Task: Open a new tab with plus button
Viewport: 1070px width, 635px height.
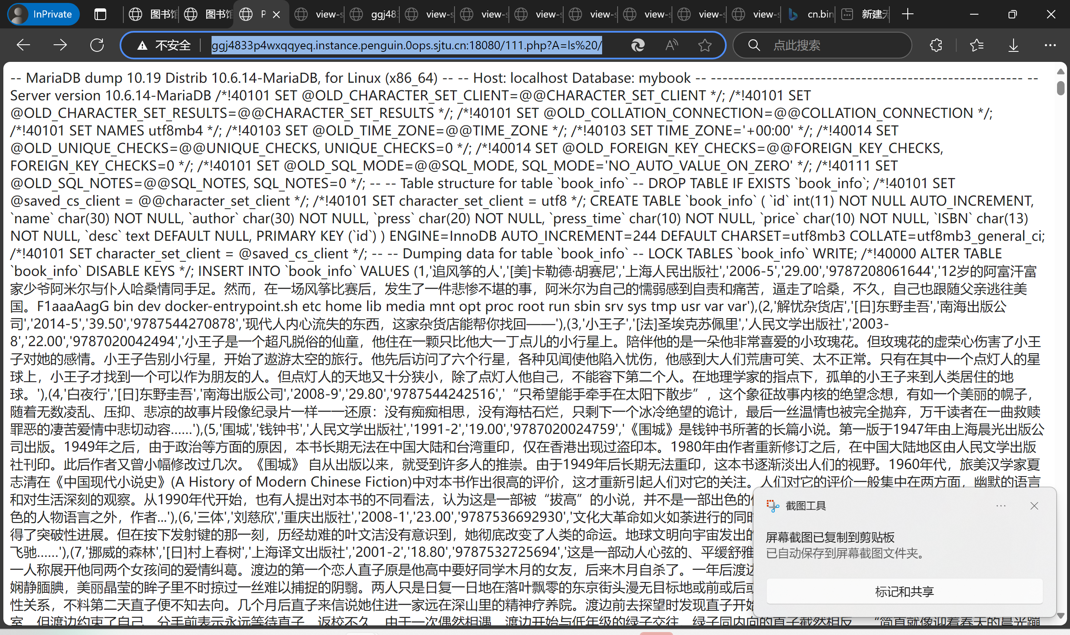Action: click(x=907, y=14)
